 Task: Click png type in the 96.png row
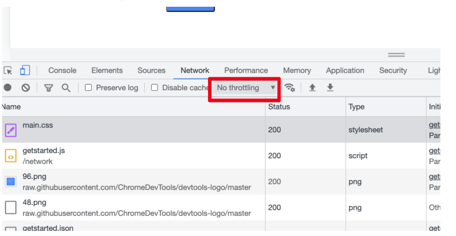coord(355,182)
